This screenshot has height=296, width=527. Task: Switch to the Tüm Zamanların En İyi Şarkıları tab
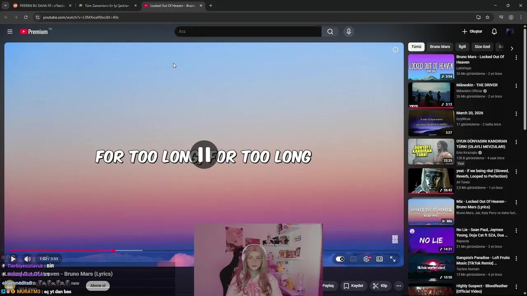click(x=106, y=6)
